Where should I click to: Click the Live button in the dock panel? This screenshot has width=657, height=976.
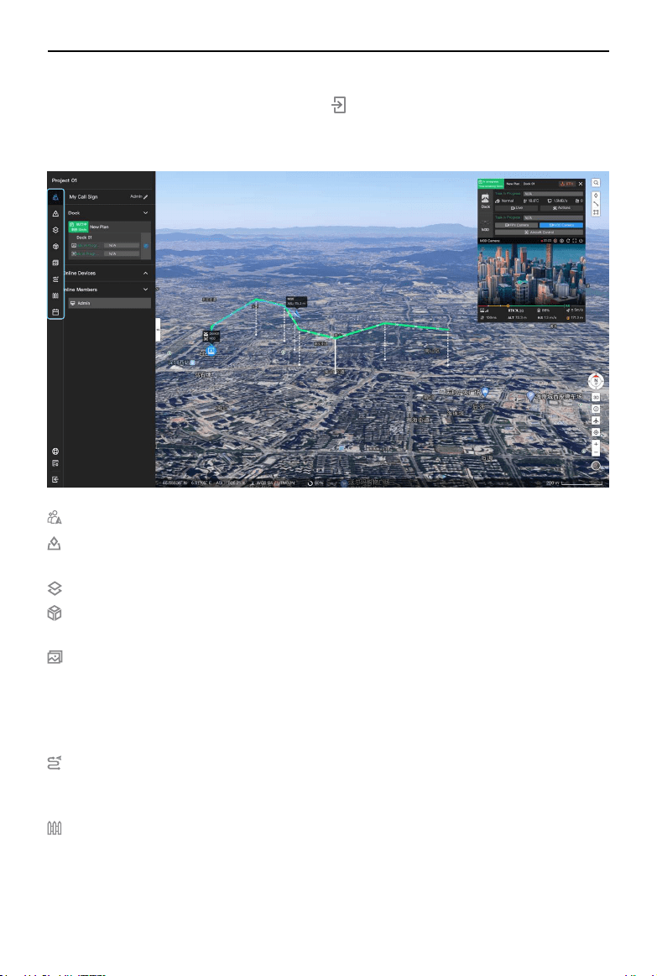[516, 208]
